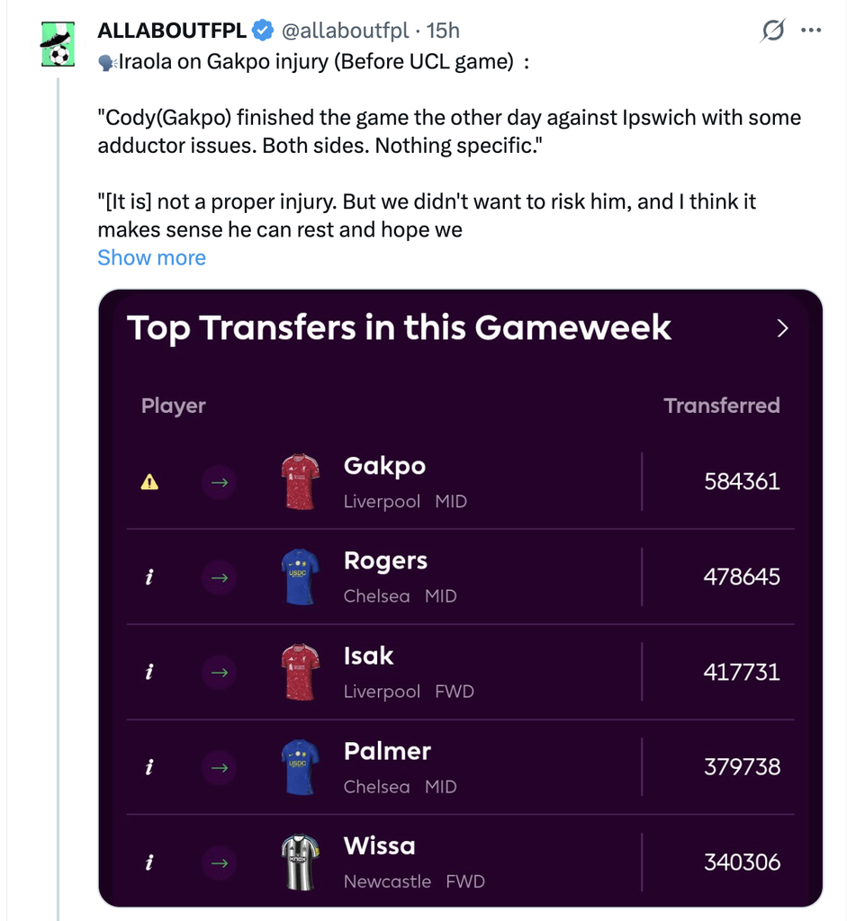Open the @allaboutfpl handle link
Screen dimensions: 847x921
[345, 30]
